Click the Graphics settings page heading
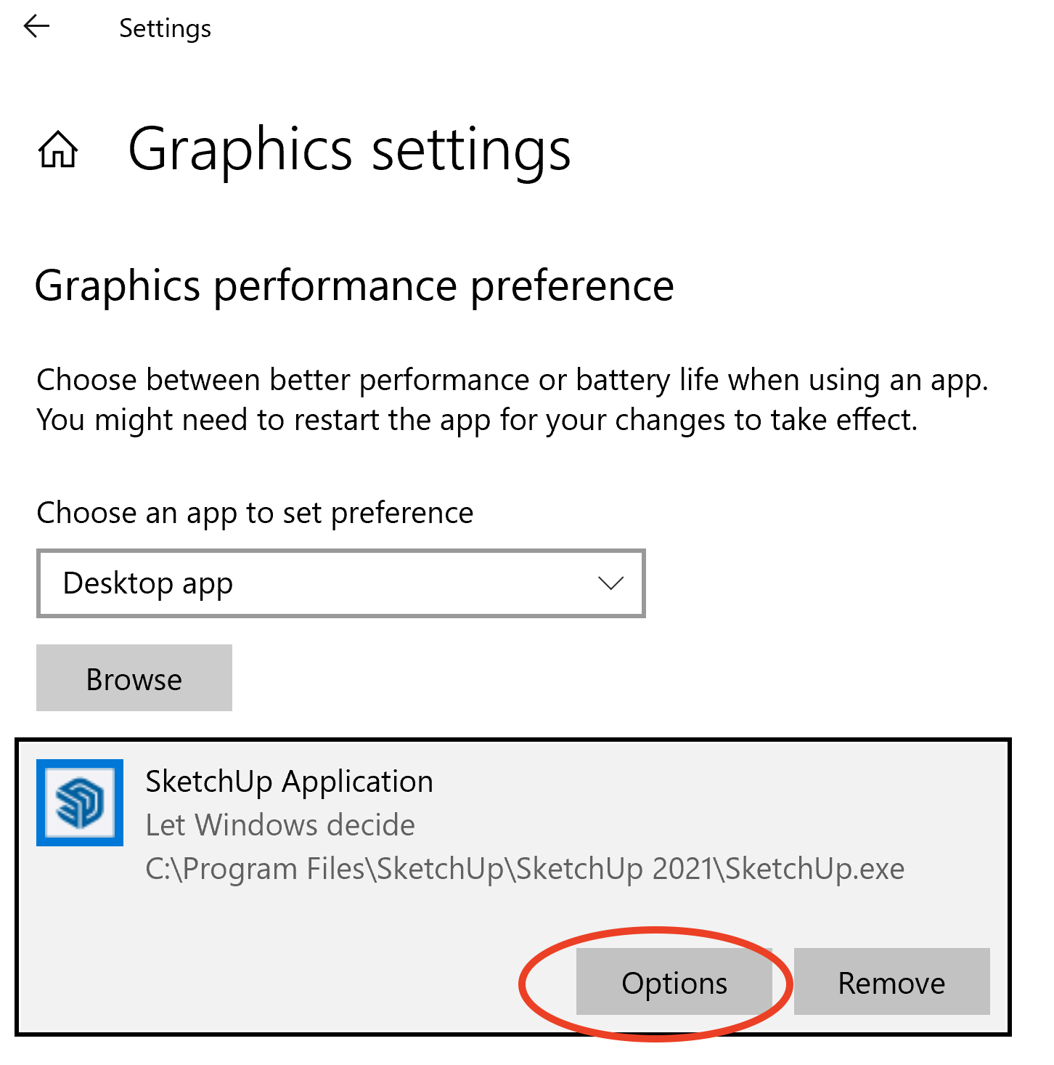Image resolution: width=1054 pixels, height=1065 pixels. tap(349, 150)
